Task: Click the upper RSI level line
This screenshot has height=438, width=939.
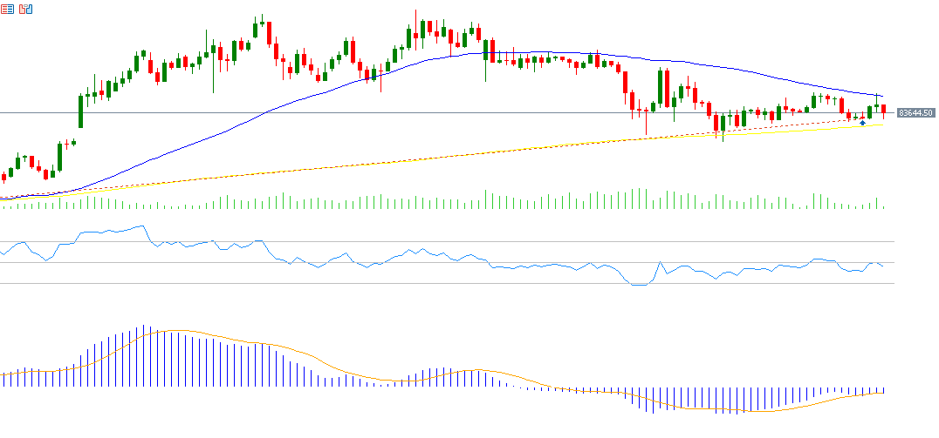Action: (x=524, y=241)
